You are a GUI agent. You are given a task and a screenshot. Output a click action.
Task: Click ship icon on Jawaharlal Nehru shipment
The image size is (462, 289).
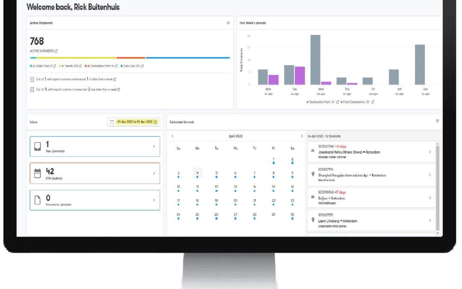pos(313,150)
